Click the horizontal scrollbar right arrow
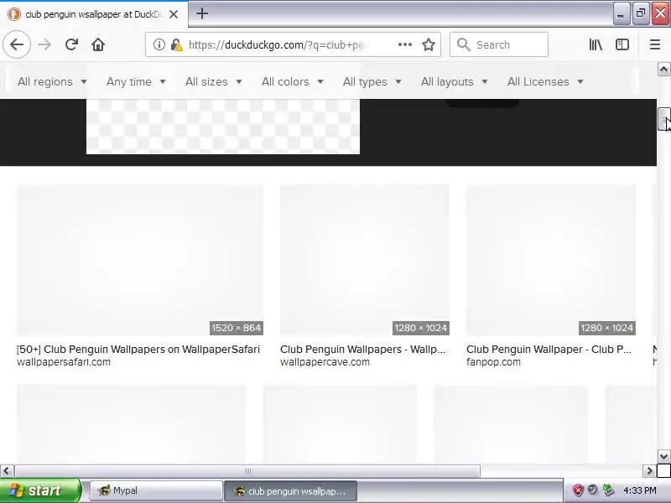This screenshot has height=503, width=671. pos(649,471)
